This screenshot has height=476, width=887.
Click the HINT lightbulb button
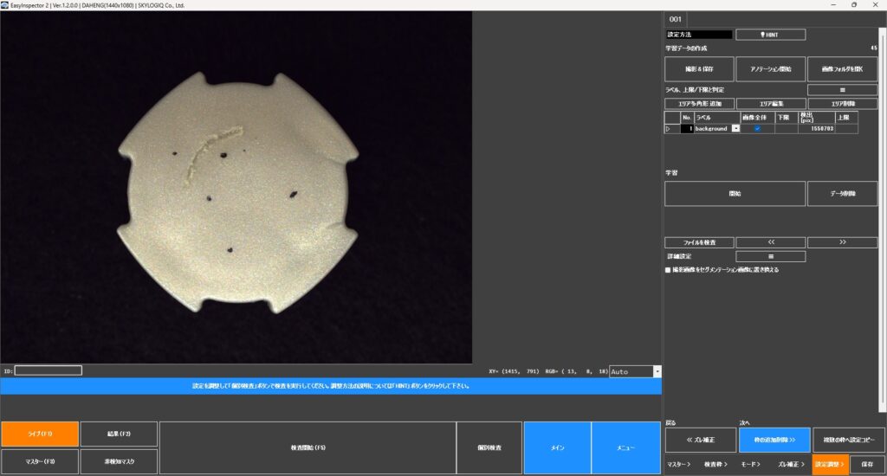pos(770,35)
